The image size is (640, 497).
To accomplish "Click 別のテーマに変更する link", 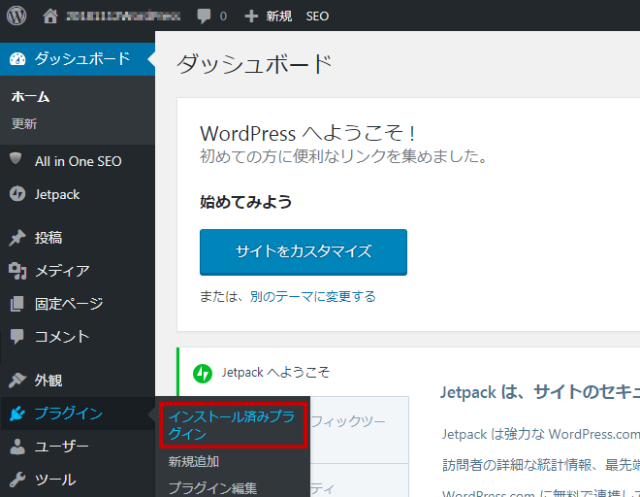I will (313, 296).
